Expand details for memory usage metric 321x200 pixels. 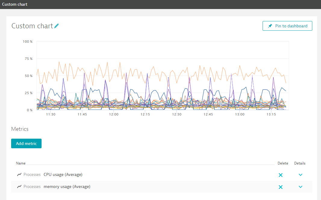[300, 187]
